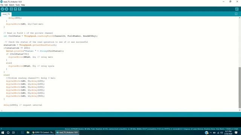
Task: Click the Serial.println Status line
Action: click(35, 51)
